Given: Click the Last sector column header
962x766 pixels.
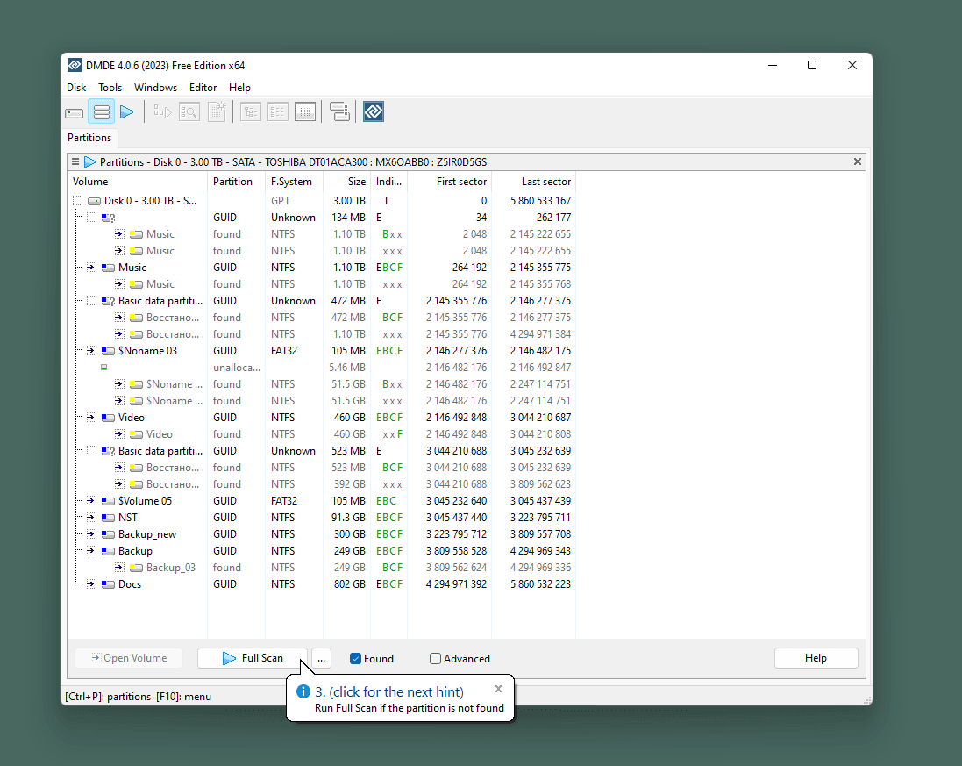Looking at the screenshot, I should coord(533,182).
